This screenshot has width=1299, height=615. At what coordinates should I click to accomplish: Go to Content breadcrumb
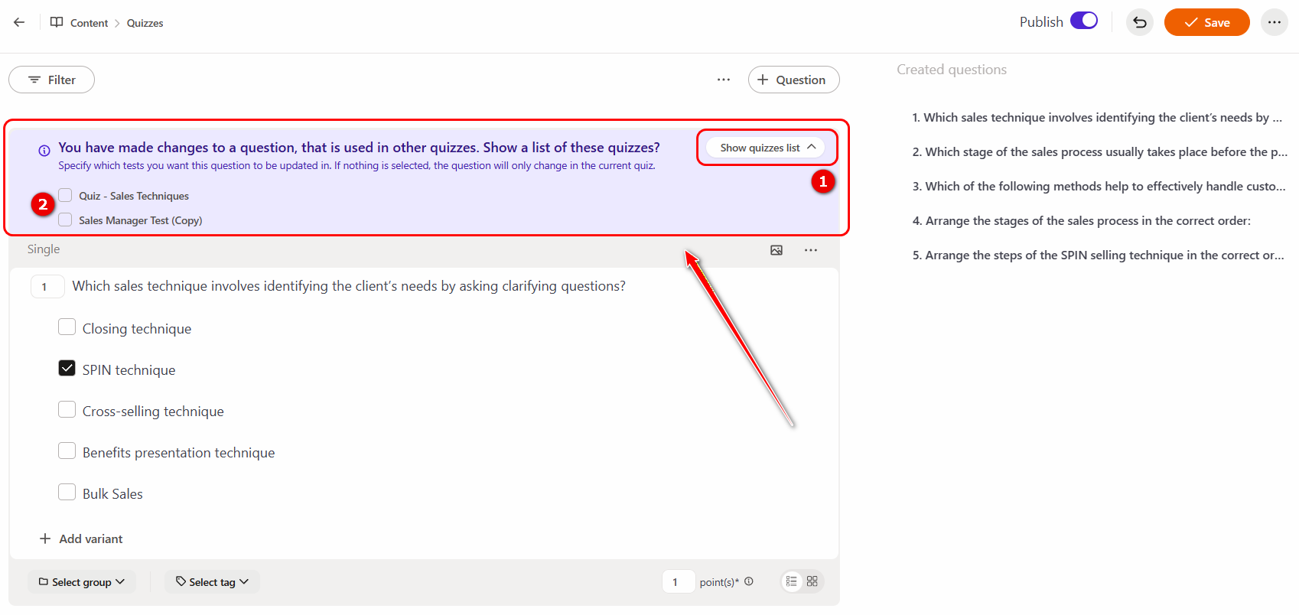tap(89, 23)
